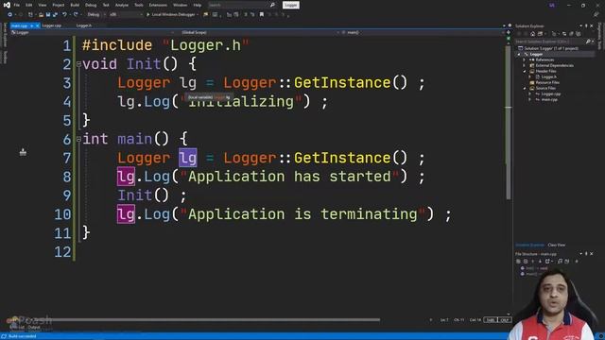Switch to the Class View tab

[x=557, y=246]
